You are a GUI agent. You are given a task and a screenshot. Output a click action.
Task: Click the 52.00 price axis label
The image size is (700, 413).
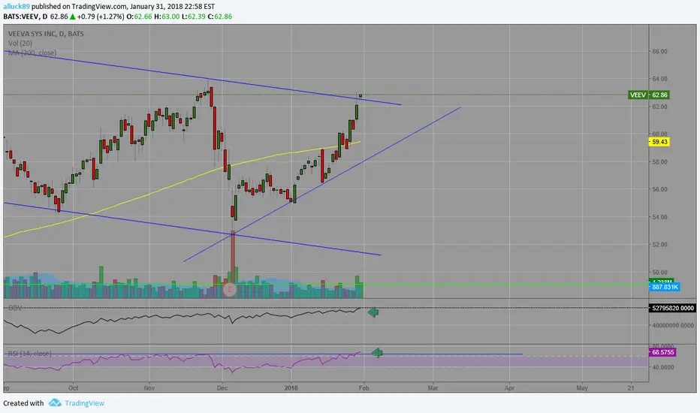pos(660,245)
